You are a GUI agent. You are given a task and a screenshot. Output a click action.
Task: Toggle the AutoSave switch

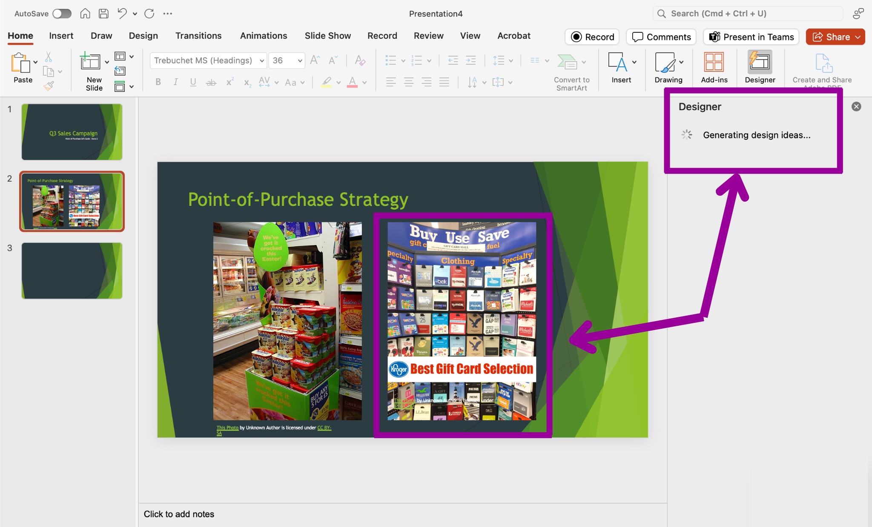[x=62, y=14]
